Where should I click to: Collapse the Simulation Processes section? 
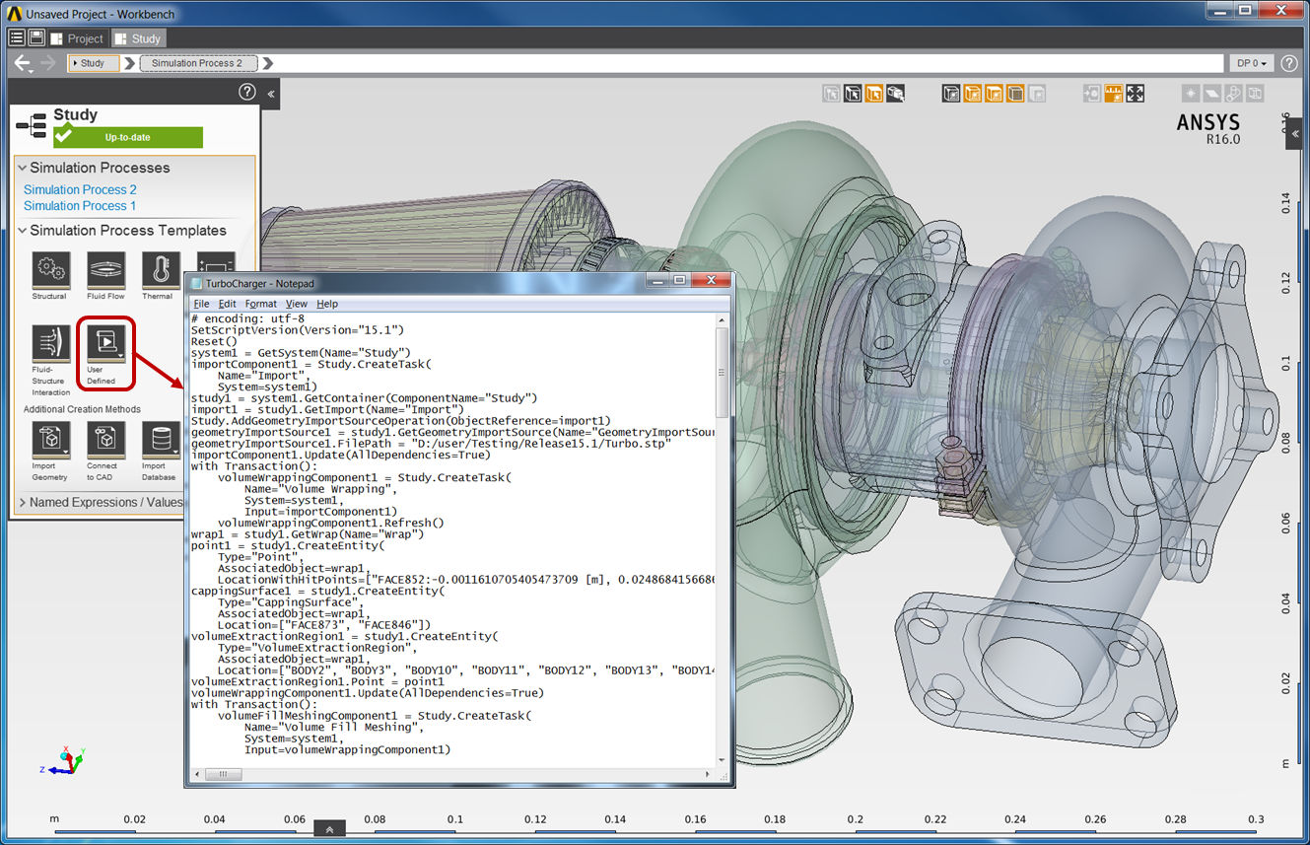pos(22,169)
